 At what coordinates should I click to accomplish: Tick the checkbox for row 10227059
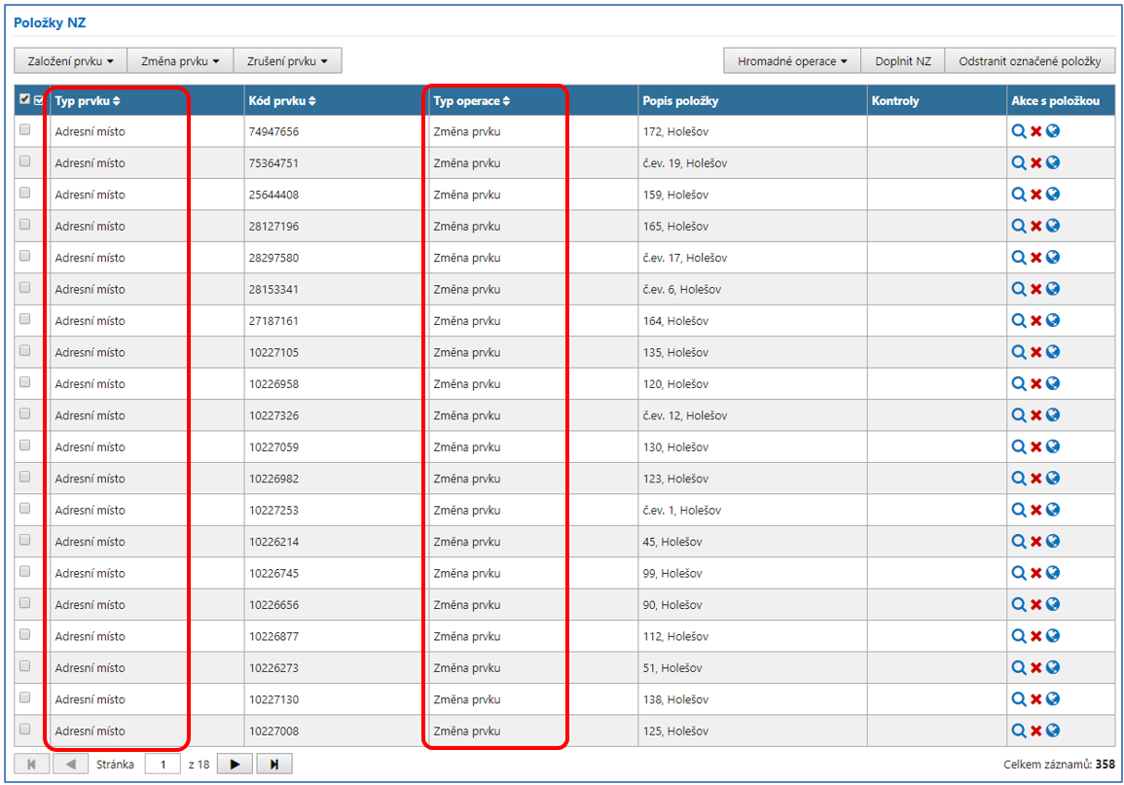(25, 446)
